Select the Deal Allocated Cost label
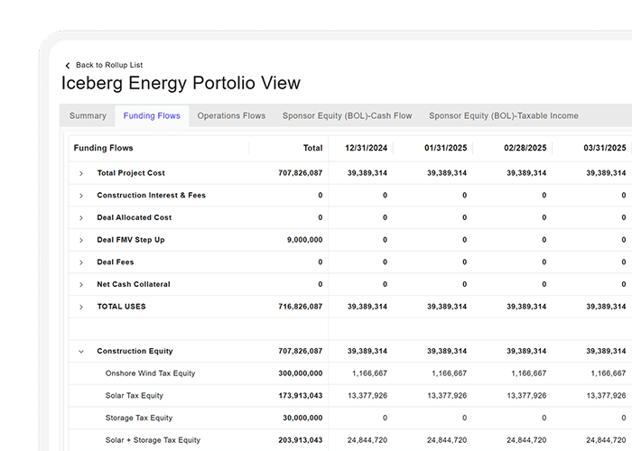This screenshot has width=632, height=451. pyautogui.click(x=135, y=217)
